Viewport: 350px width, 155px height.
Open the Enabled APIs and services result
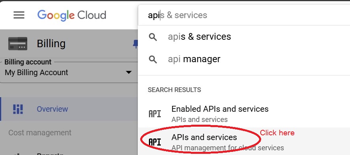[244, 113]
